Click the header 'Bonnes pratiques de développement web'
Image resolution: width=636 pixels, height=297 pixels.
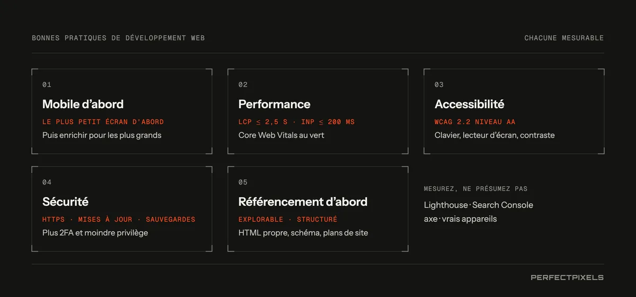click(118, 38)
